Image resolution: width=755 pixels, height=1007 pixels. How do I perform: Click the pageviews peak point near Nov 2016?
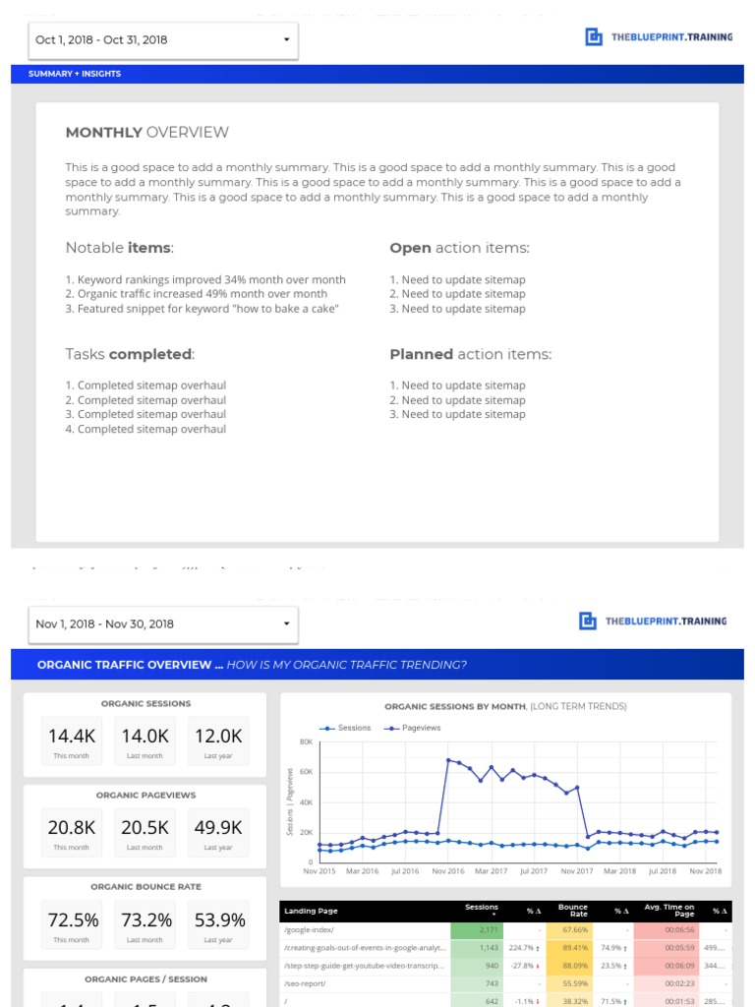(x=448, y=760)
